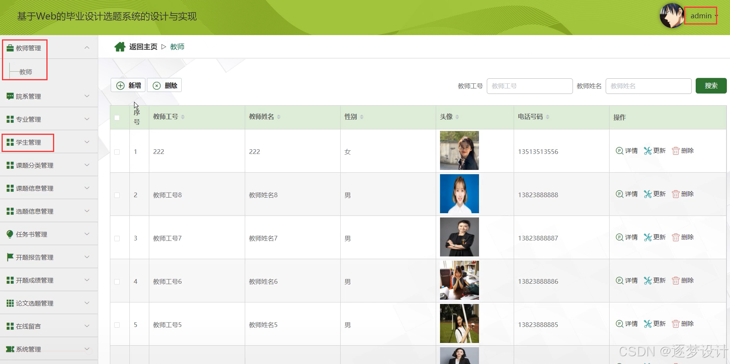730x364 pixels.
Task: Click phone number 13823888888
Action: coord(538,195)
